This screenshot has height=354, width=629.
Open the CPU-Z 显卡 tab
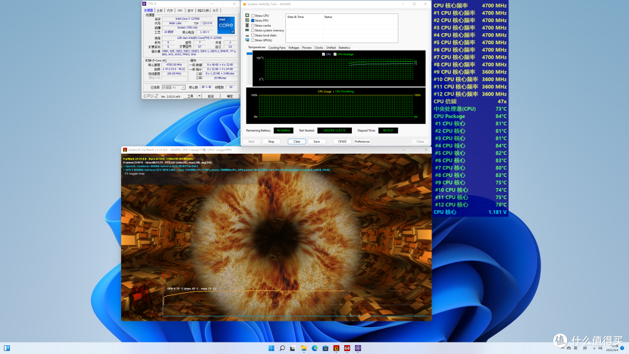pos(190,10)
